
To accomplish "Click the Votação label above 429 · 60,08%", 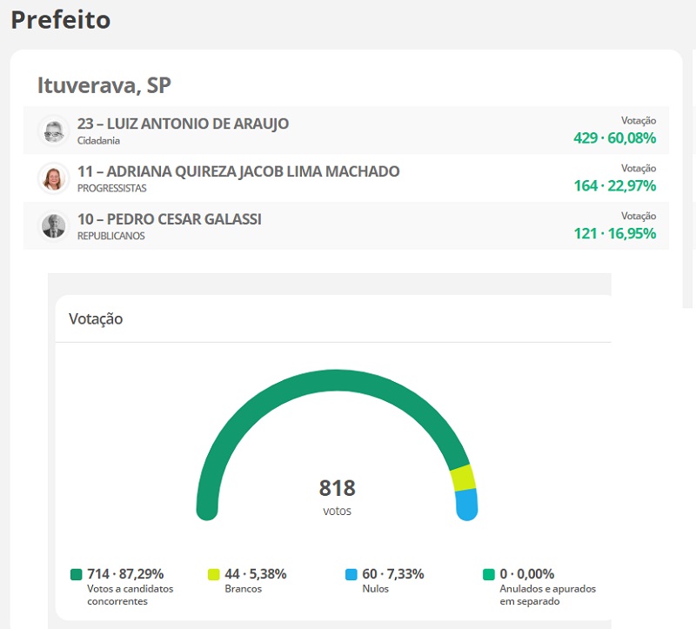I will (639, 121).
